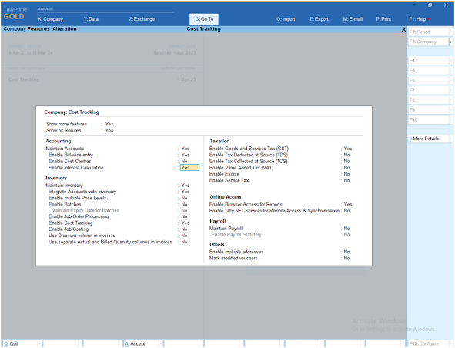Toggle Enable Batches value
Viewport: 455px width, 348px height.
tap(184, 205)
